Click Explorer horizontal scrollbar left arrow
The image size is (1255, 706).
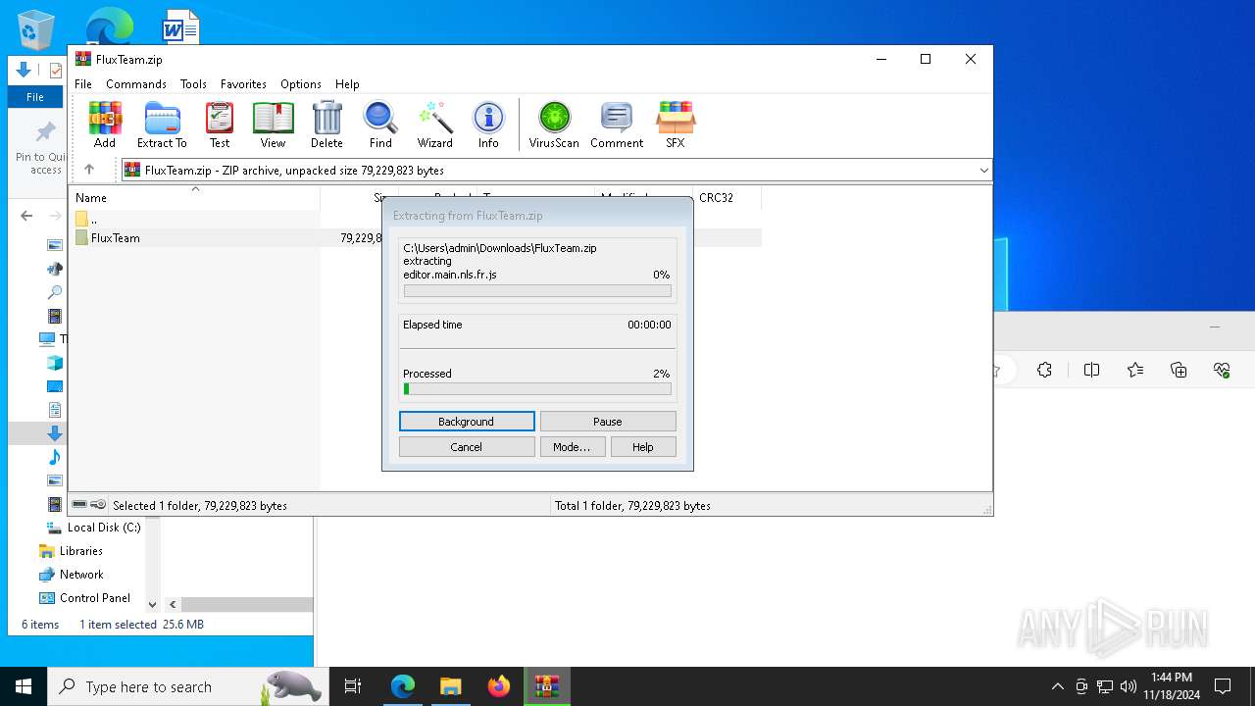[x=173, y=605]
